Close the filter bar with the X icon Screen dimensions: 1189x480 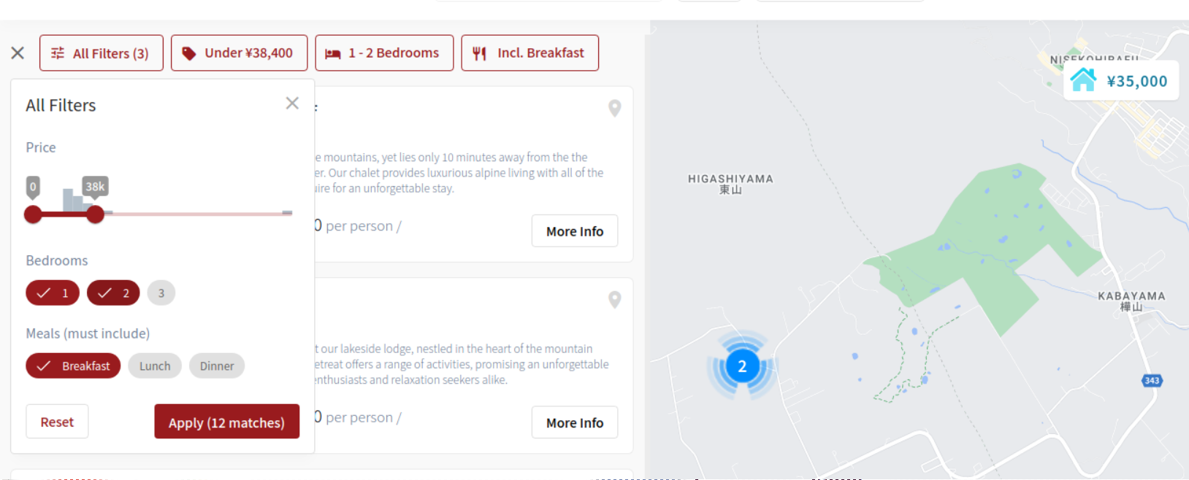(18, 53)
